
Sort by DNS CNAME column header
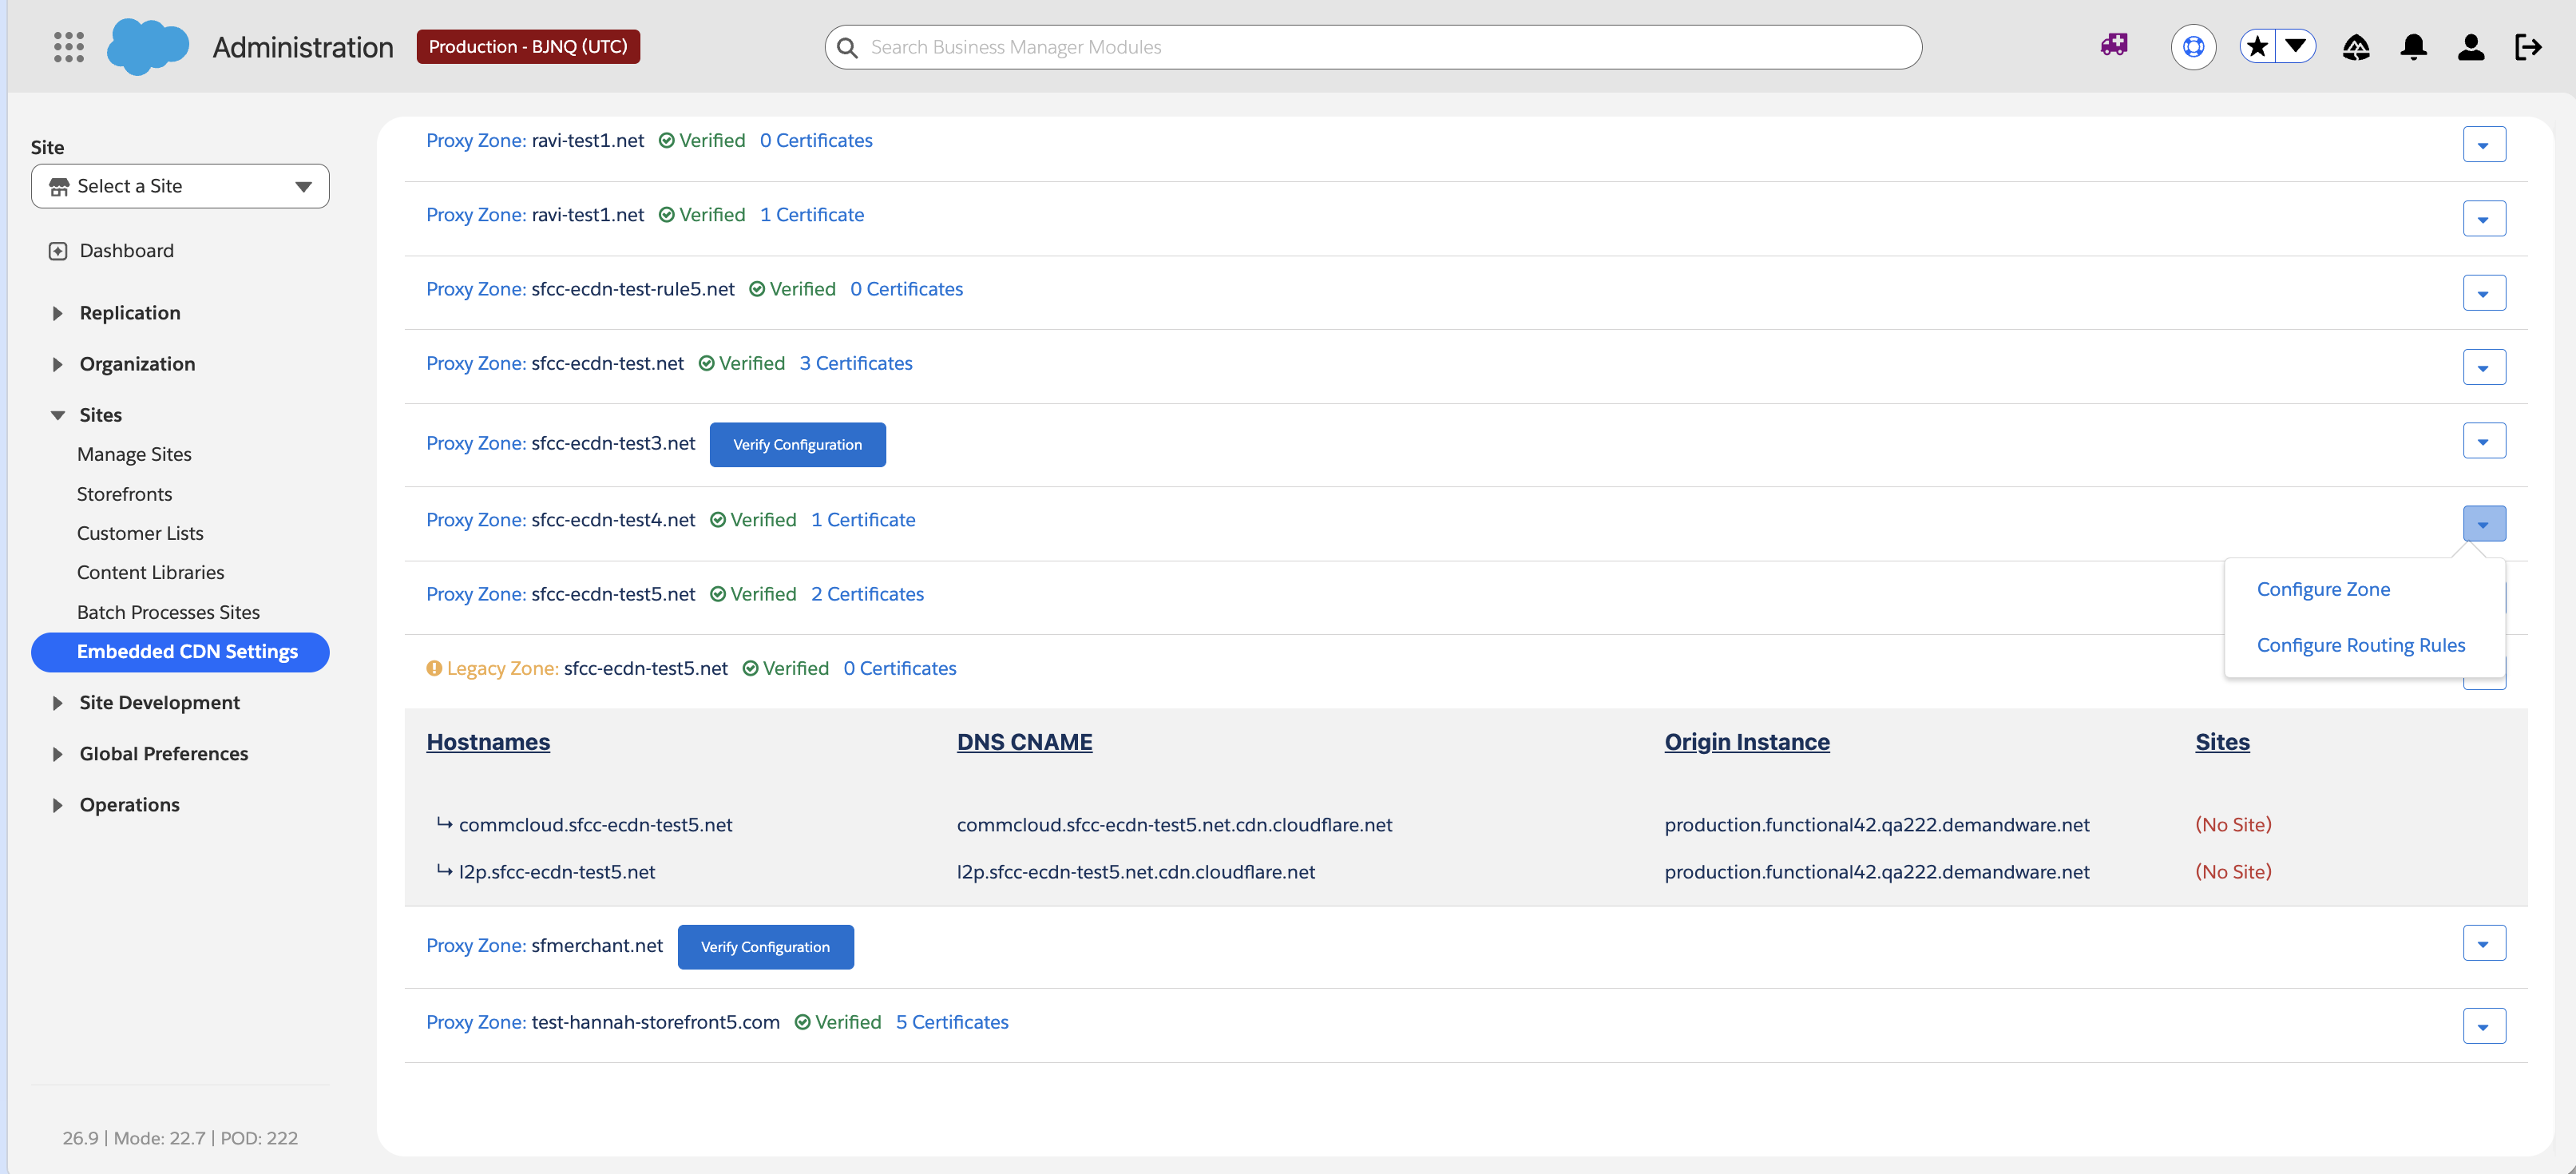click(x=1024, y=742)
